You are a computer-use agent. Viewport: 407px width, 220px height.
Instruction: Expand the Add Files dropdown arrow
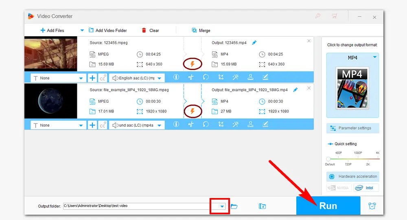click(82, 31)
